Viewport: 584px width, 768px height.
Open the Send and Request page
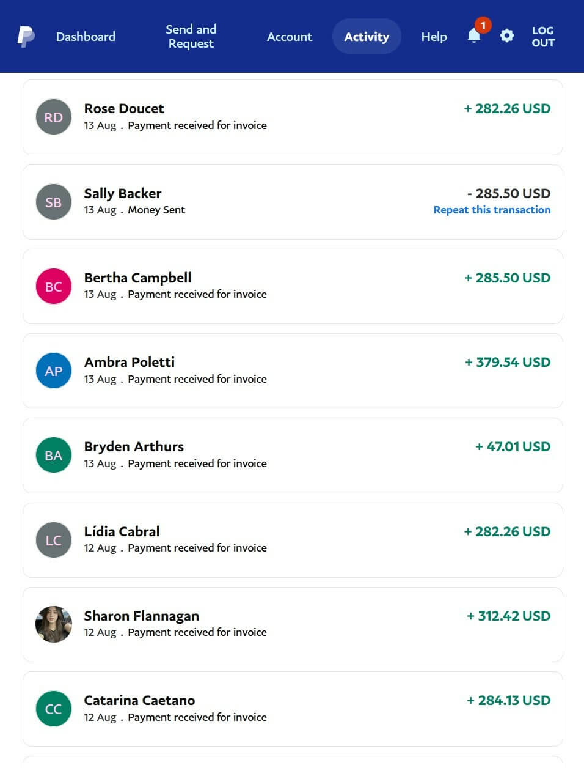pyautogui.click(x=191, y=37)
